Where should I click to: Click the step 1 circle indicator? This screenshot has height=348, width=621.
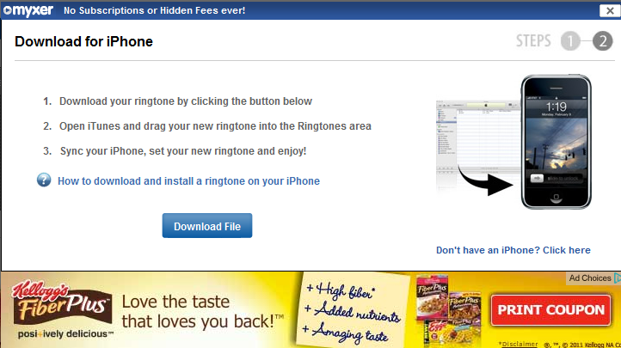[570, 41]
